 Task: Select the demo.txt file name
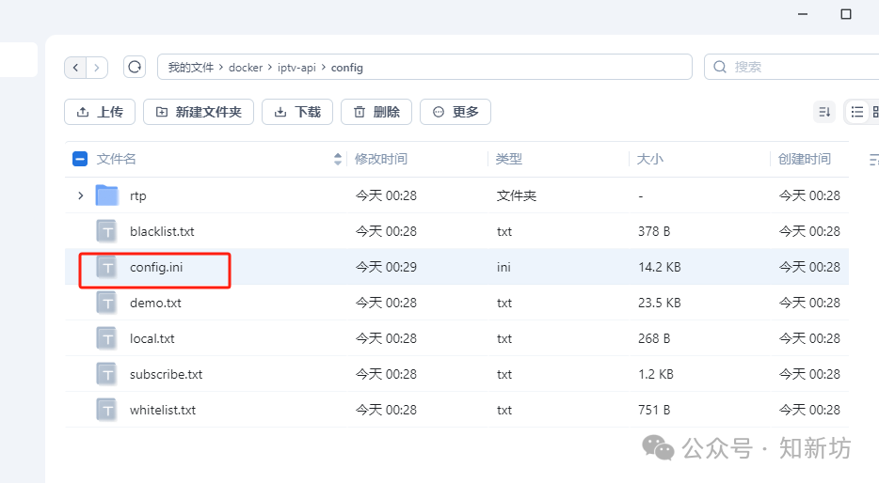[155, 303]
